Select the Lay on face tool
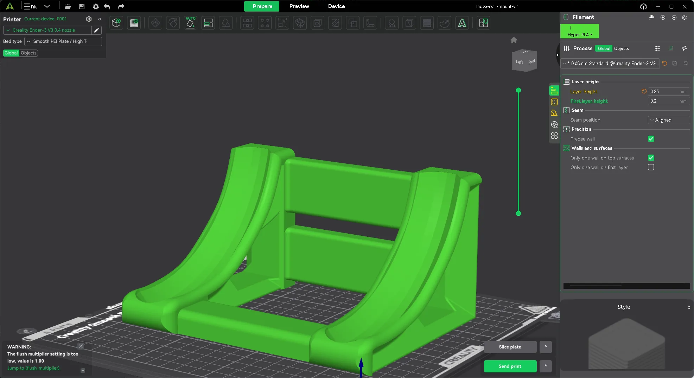The height and width of the screenshot is (378, 694). point(226,23)
